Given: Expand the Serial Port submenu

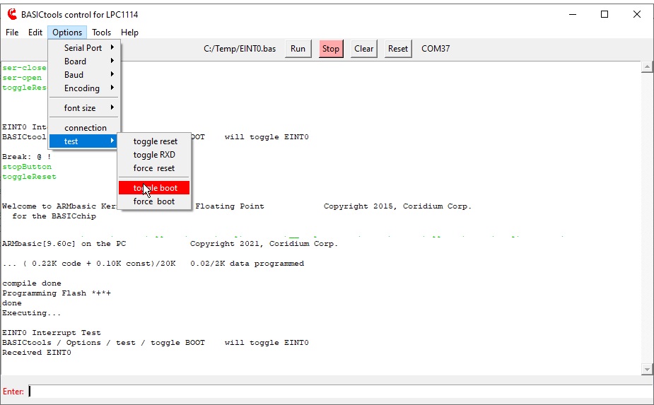Looking at the screenshot, I should 83,48.
